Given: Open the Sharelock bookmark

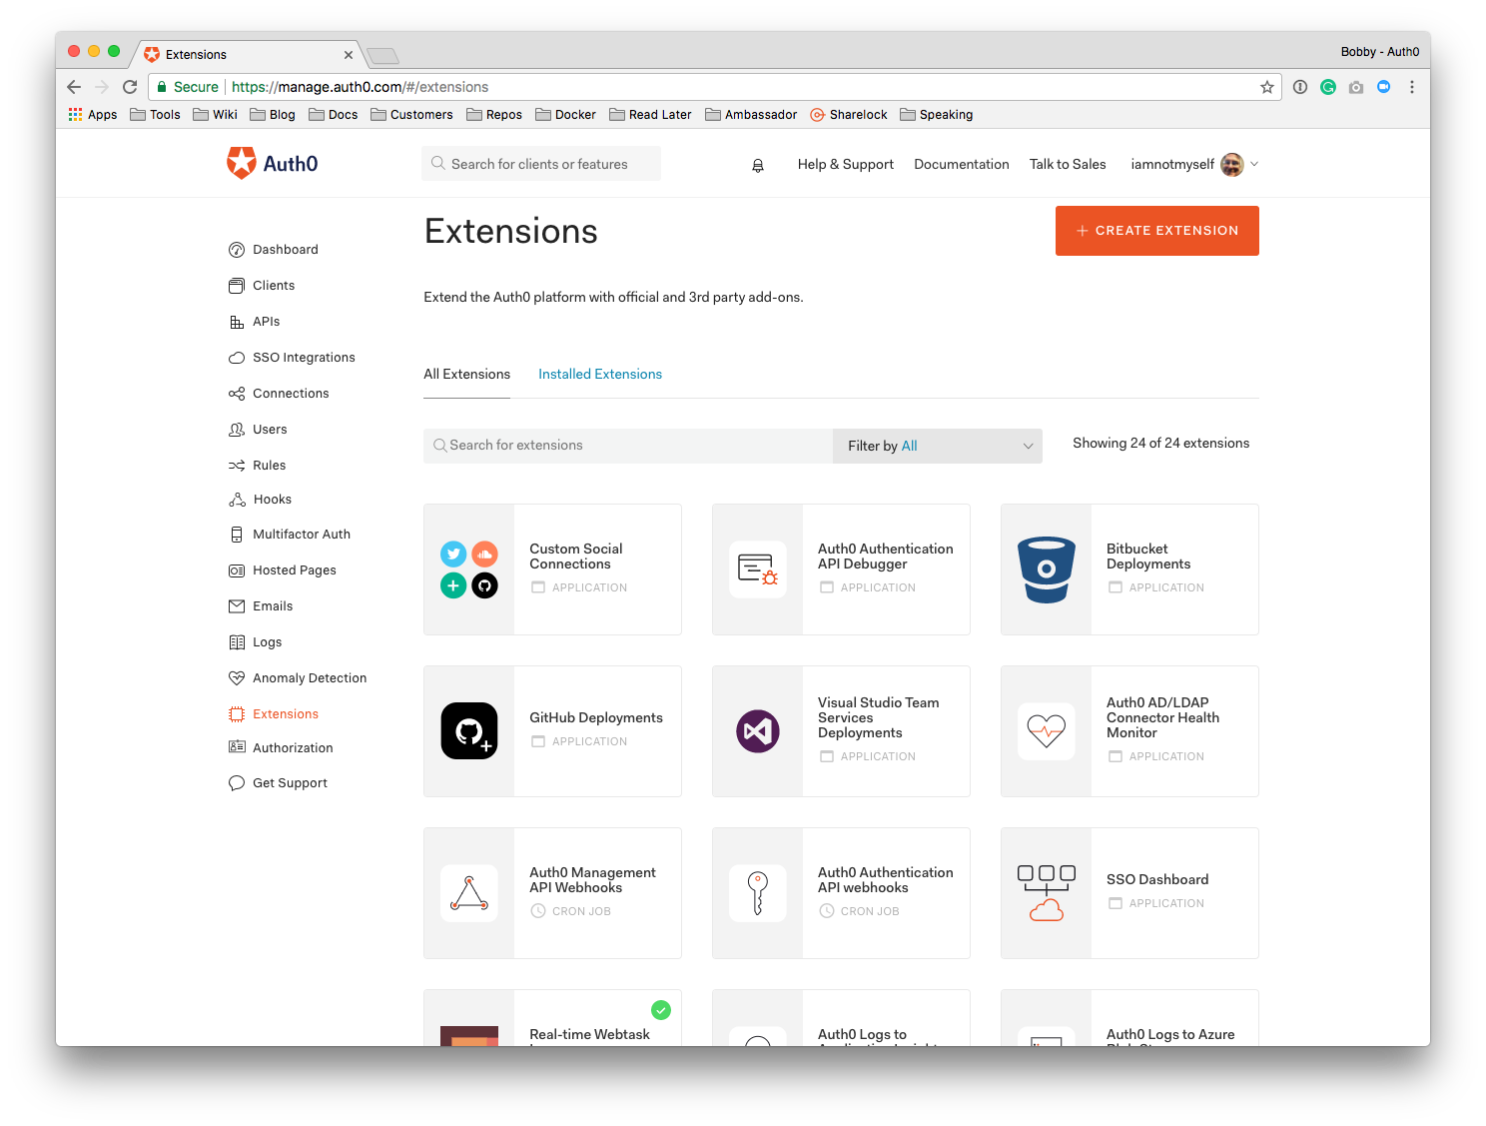Looking at the screenshot, I should point(849,115).
